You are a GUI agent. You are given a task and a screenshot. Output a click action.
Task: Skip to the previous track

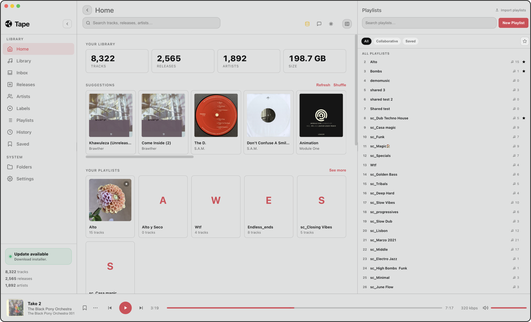[110, 308]
